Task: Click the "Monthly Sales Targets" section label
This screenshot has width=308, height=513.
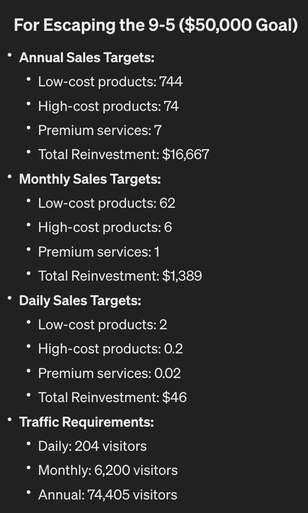Action: [90, 179]
